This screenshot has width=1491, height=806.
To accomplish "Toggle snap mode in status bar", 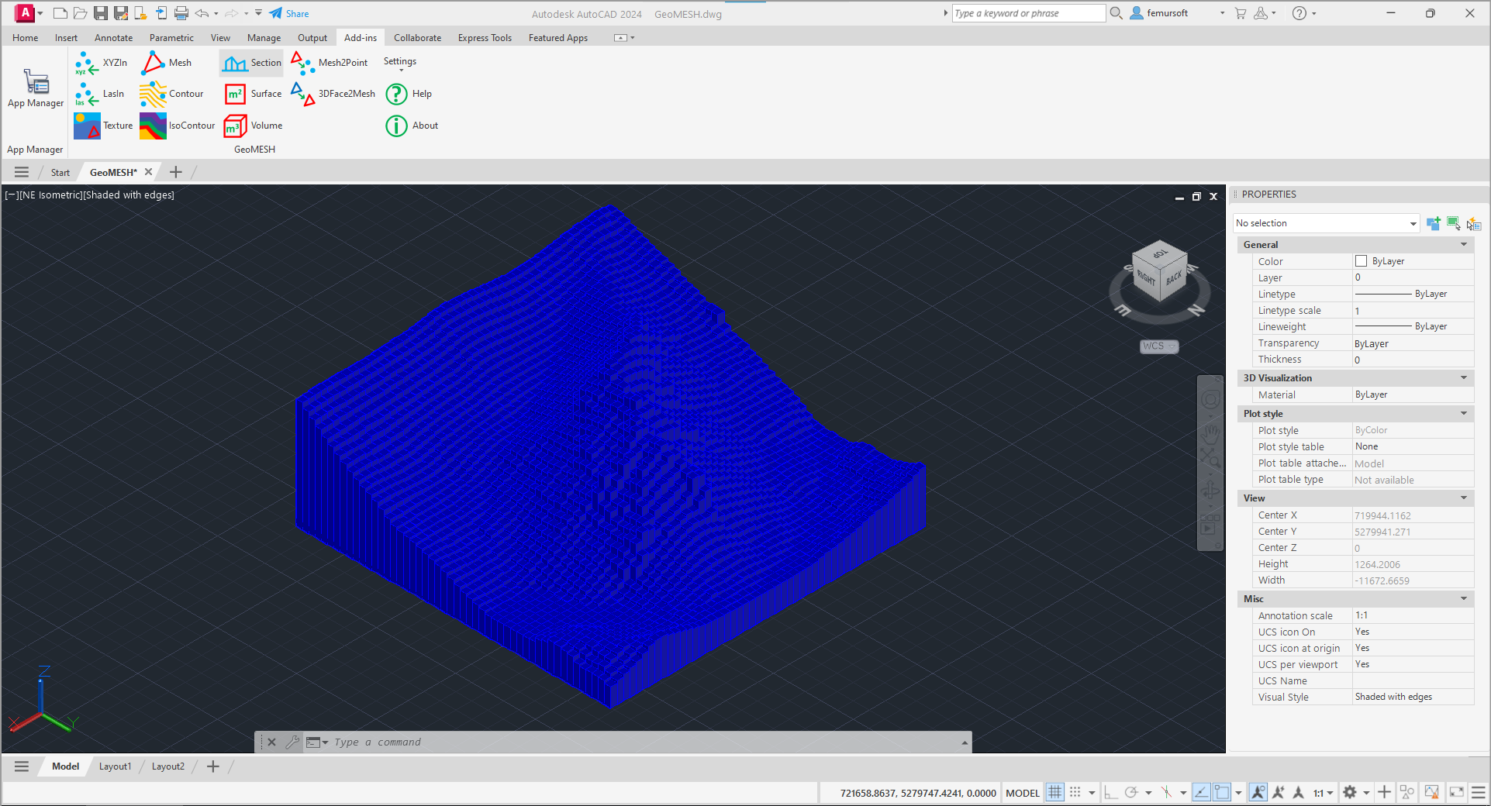I will [1075, 792].
